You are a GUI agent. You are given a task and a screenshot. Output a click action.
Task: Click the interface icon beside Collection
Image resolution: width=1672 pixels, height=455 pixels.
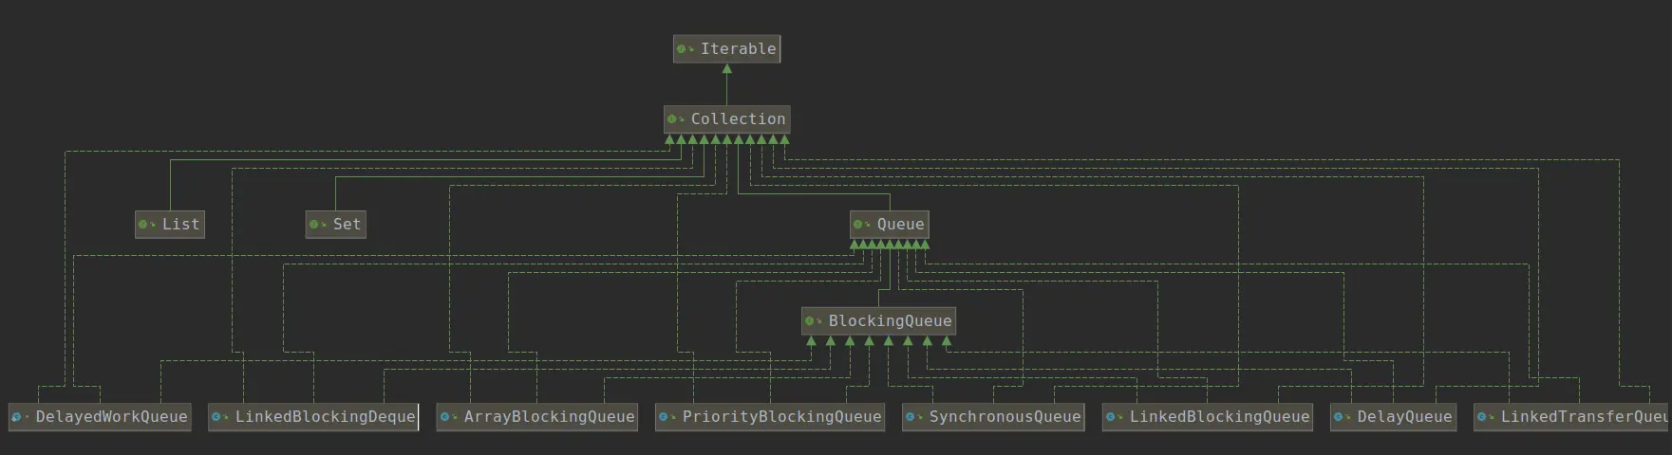(673, 119)
